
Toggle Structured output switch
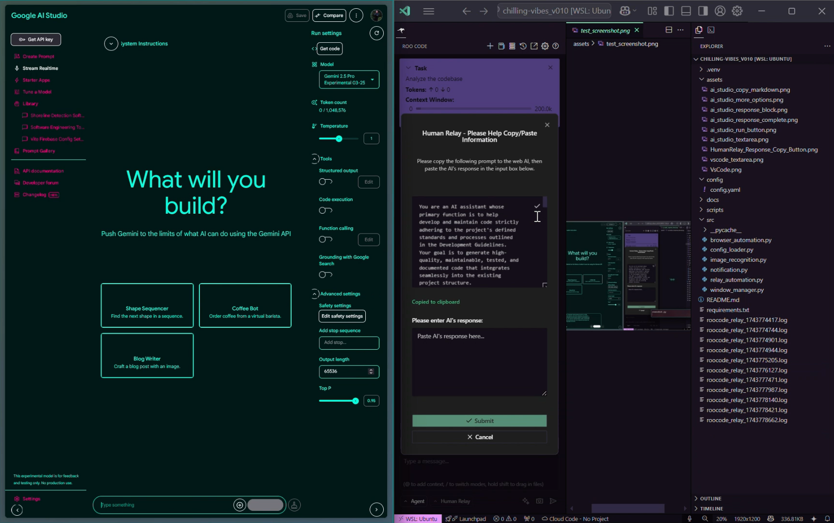tap(325, 182)
